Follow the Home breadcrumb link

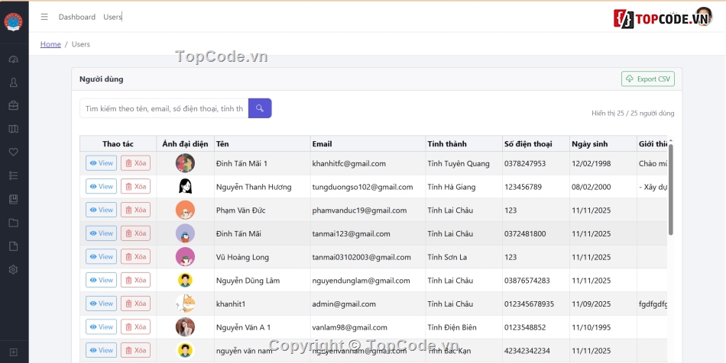50,44
